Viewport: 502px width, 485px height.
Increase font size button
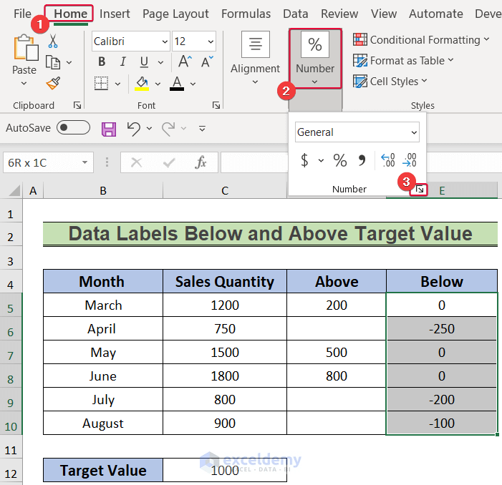[x=185, y=62]
